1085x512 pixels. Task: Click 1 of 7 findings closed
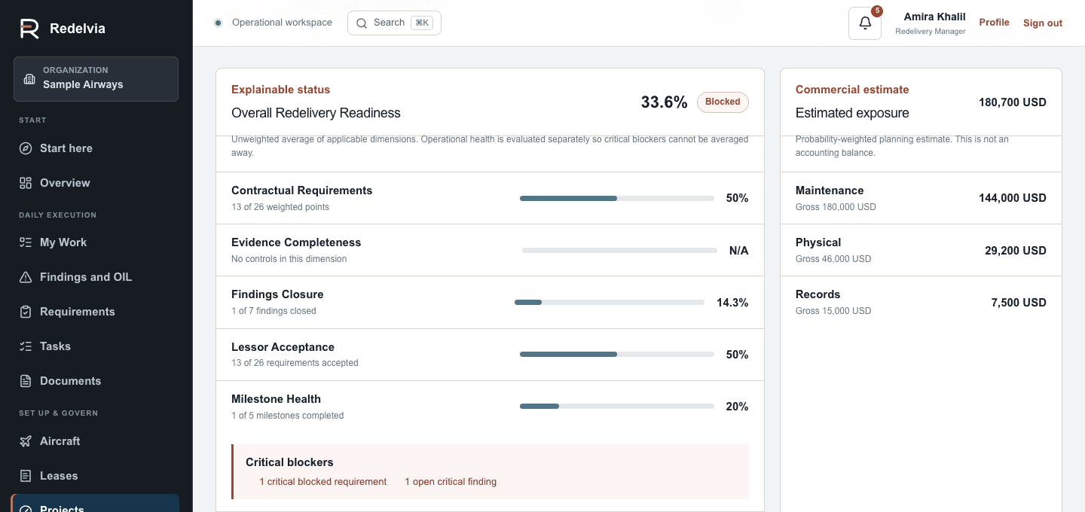[x=274, y=311]
